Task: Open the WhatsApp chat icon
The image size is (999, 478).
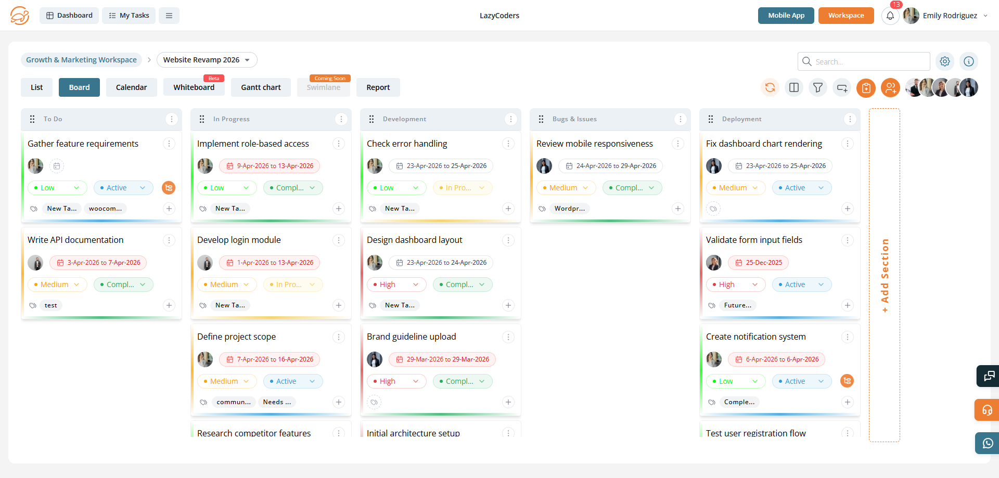Action: 988,443
